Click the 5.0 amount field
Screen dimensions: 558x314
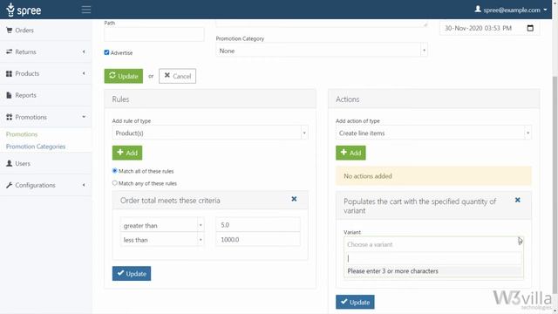(x=258, y=225)
